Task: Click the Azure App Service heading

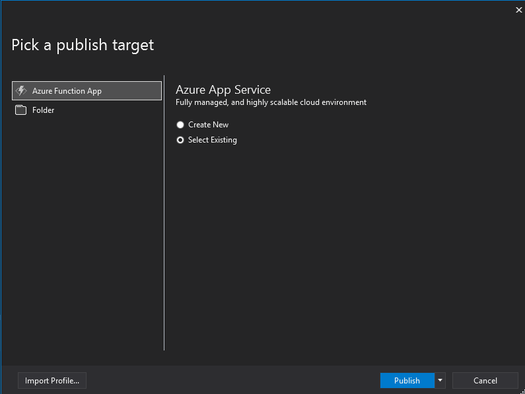Action: [223, 90]
